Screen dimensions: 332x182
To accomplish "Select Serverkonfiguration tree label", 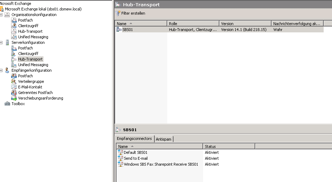I will 28,42.
